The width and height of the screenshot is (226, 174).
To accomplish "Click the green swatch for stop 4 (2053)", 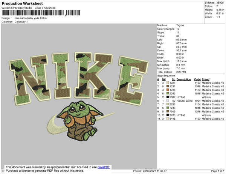I will [x=168, y=93].
